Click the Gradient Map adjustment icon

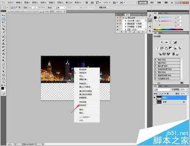(173, 54)
